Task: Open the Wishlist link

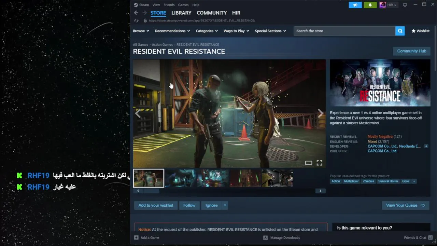Action: (x=421, y=31)
